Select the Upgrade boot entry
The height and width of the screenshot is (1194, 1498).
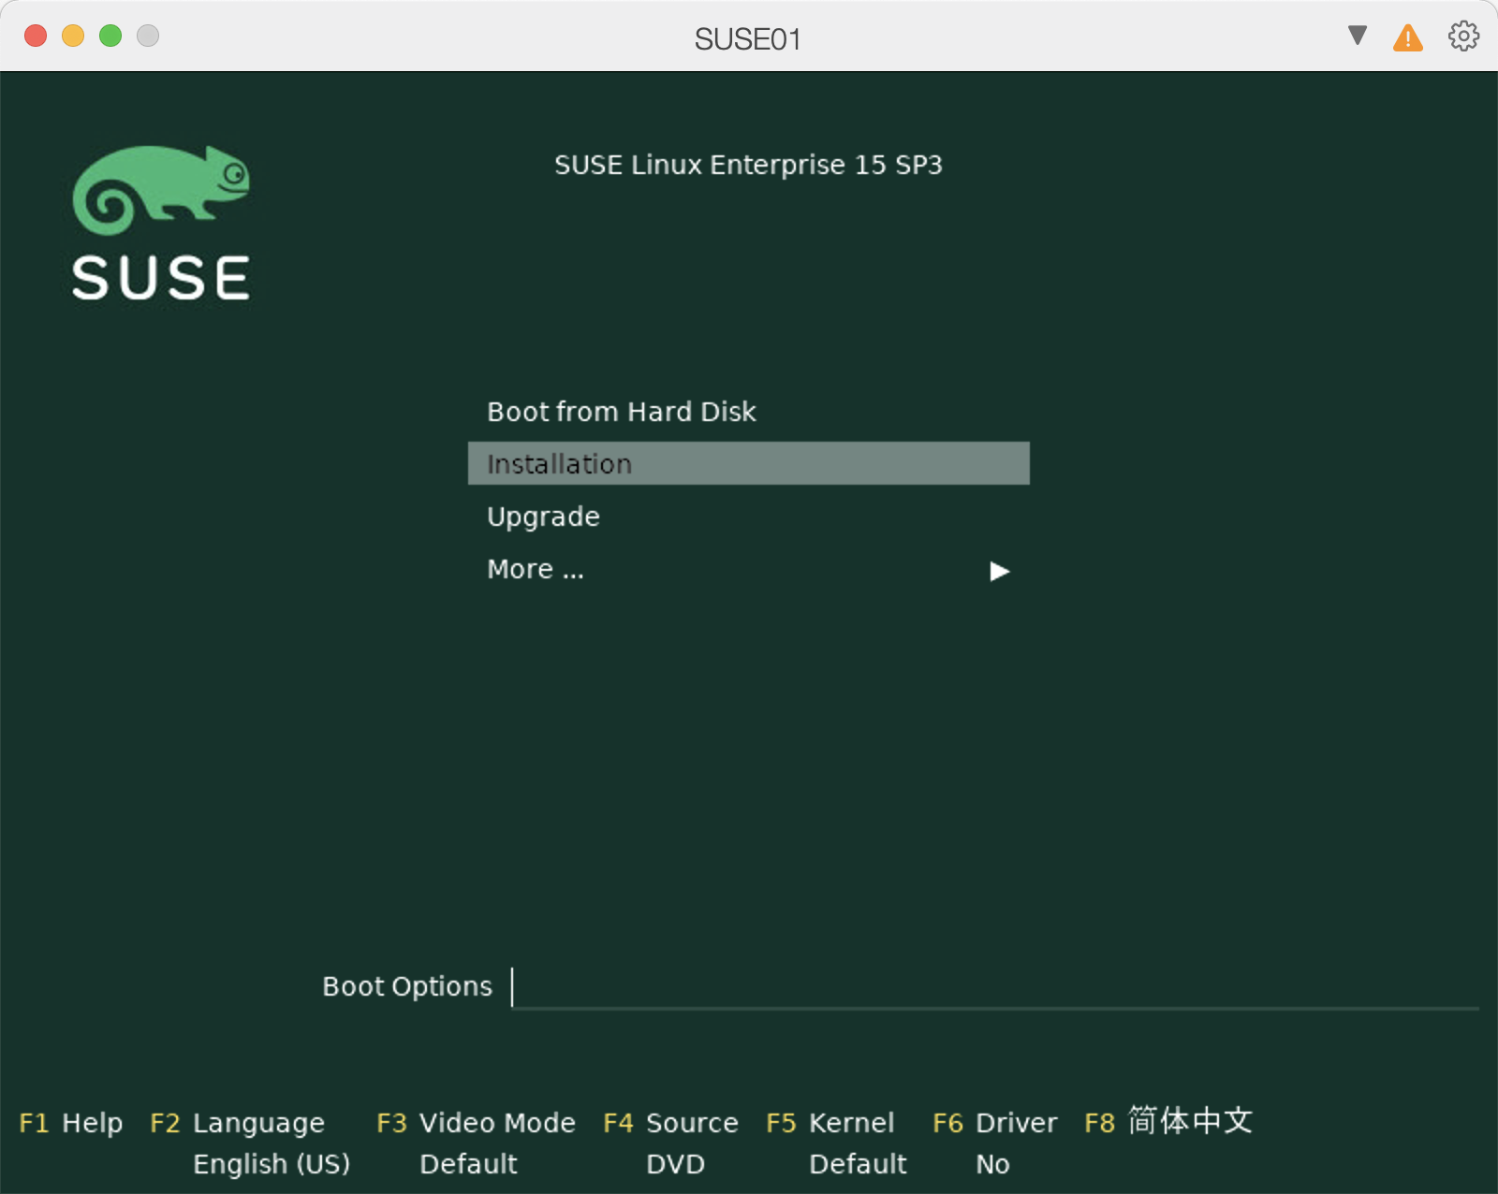(x=543, y=517)
